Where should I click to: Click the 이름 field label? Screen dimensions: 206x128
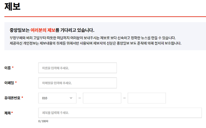click(x=8, y=68)
